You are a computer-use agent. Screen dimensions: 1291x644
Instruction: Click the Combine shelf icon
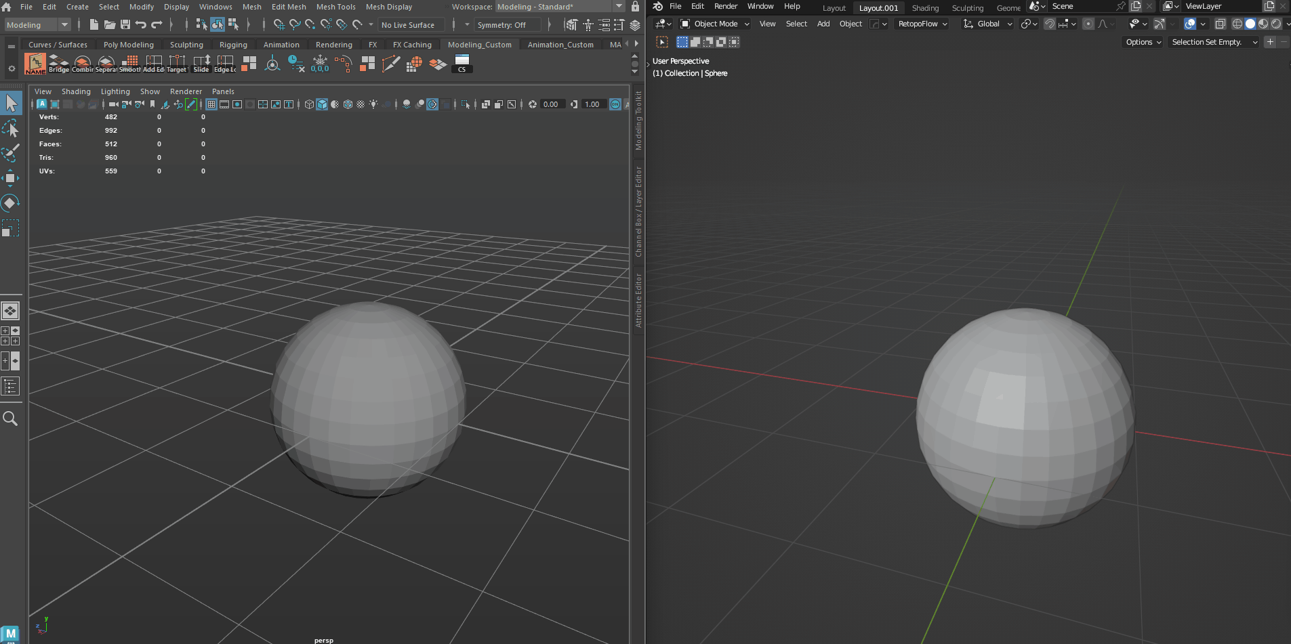click(x=83, y=64)
